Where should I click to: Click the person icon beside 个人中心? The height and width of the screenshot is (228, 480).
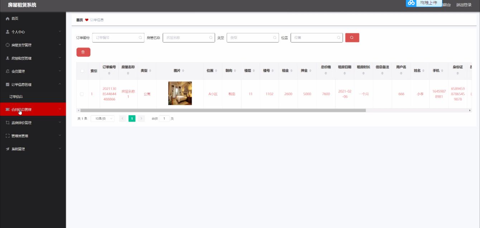tap(8, 32)
